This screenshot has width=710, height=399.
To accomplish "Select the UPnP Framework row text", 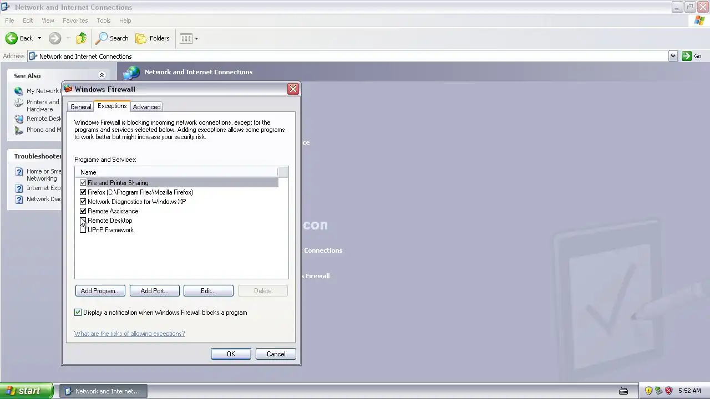I will [x=110, y=230].
